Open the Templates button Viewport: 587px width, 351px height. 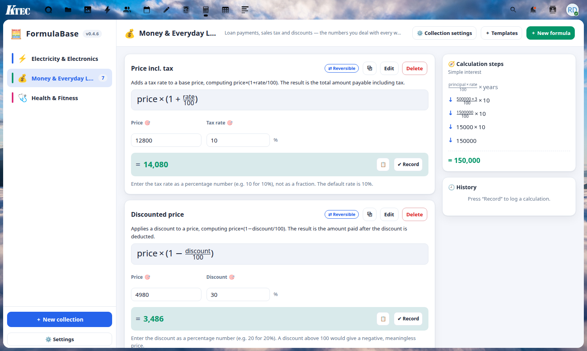[501, 33]
